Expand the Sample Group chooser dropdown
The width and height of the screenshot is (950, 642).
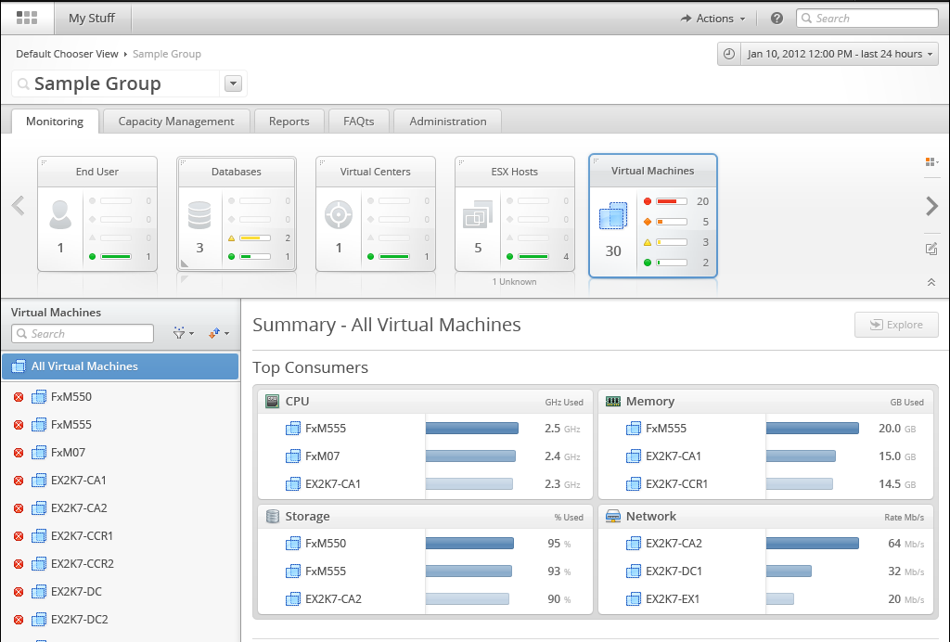coord(234,83)
